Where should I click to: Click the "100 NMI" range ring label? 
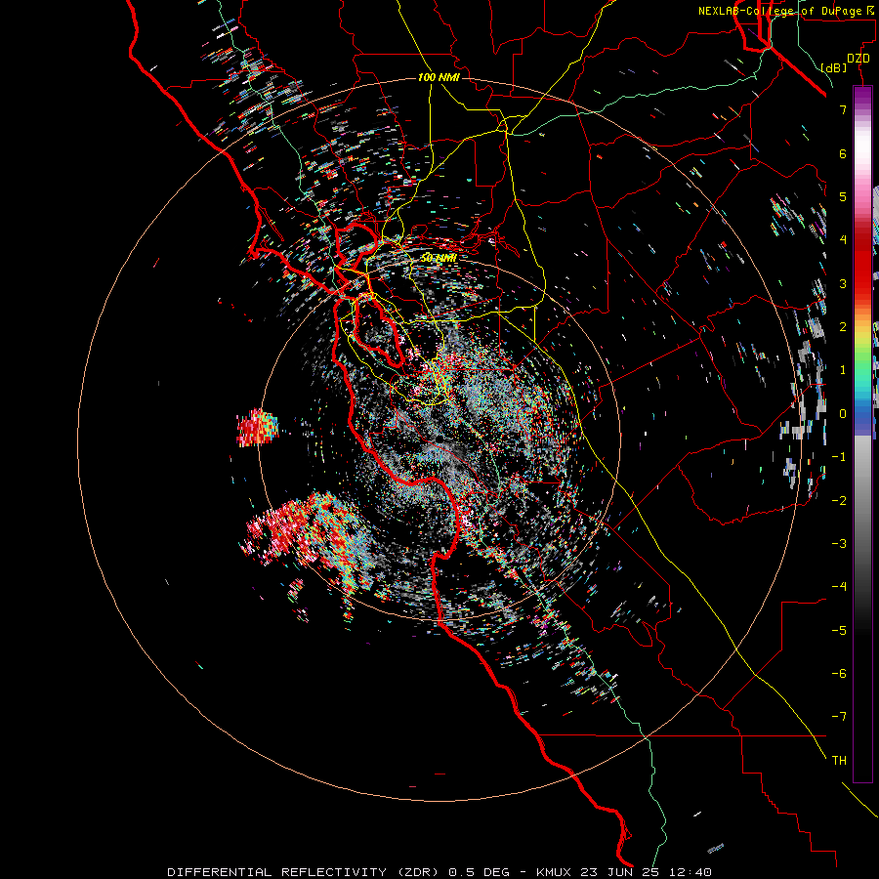click(x=439, y=77)
